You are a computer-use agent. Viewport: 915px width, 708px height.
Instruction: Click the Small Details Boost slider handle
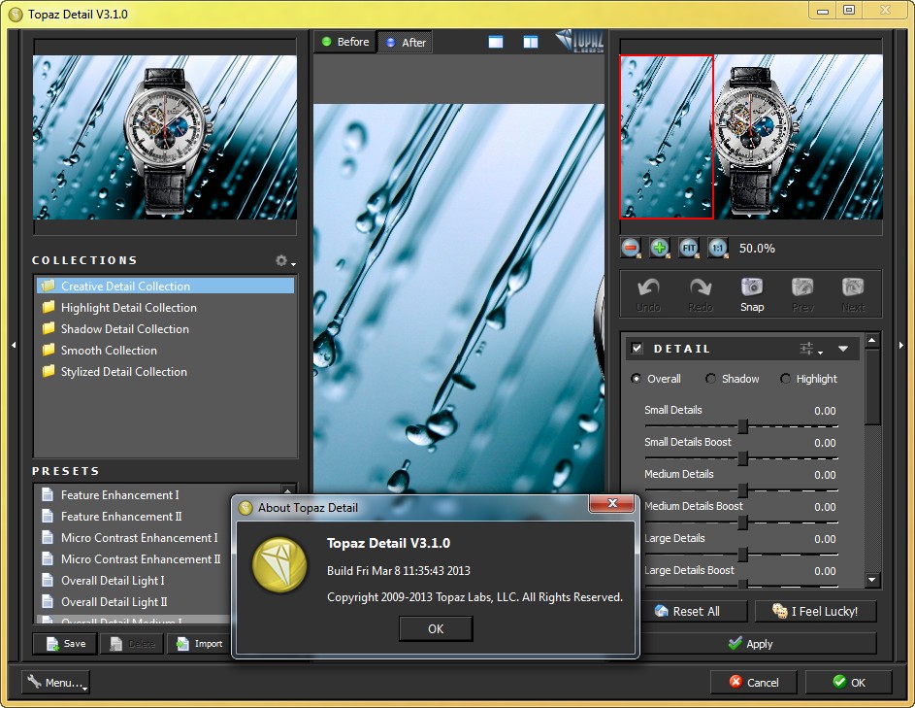click(743, 458)
